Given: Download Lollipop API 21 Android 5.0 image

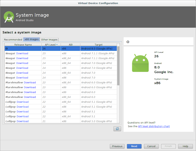Looking at the screenshot, I should tap(23, 121).
